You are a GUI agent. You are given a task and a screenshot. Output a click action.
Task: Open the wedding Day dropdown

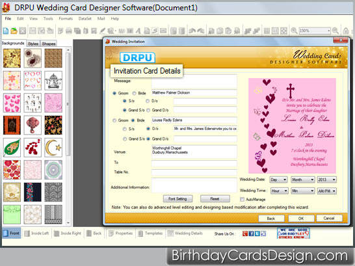278,180
